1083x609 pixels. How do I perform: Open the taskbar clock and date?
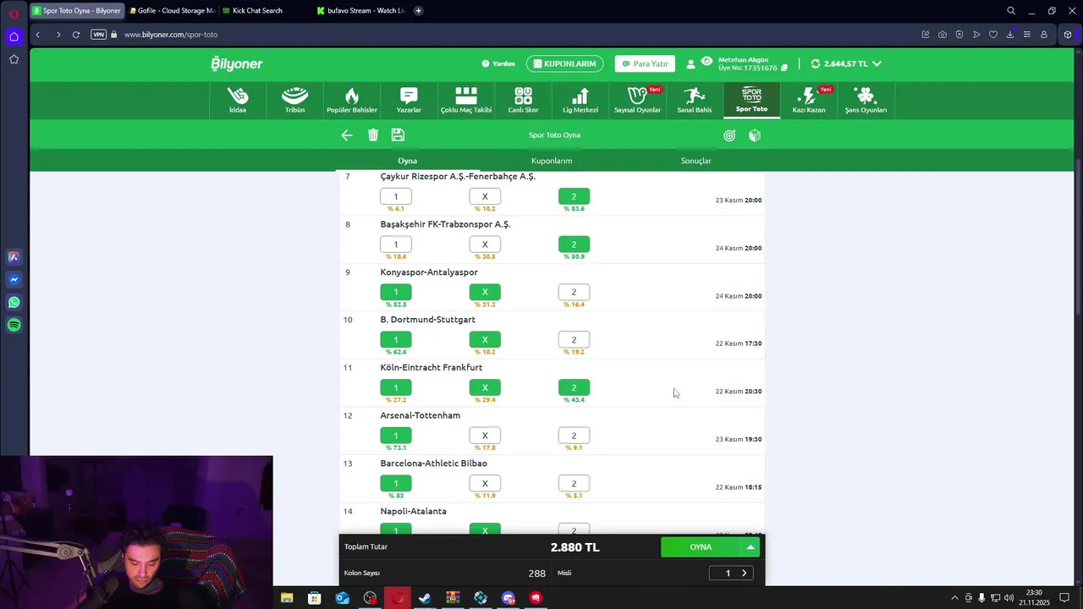pos(1033,598)
